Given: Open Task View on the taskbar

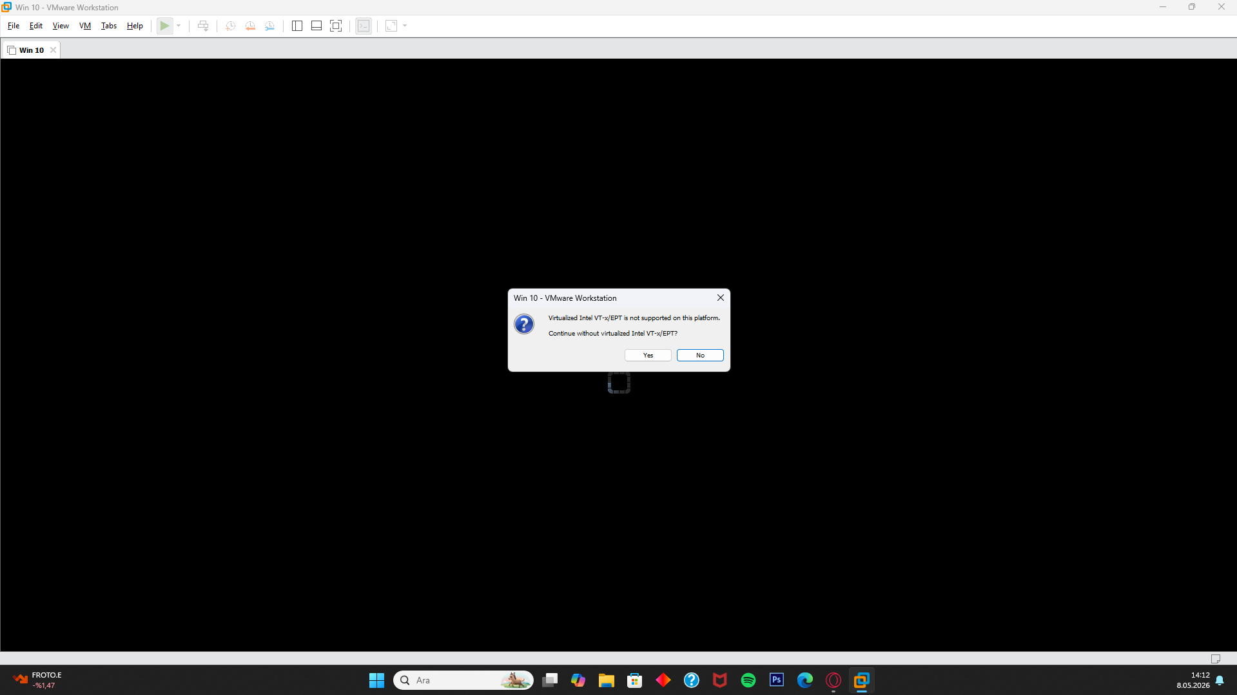Looking at the screenshot, I should click(550, 680).
